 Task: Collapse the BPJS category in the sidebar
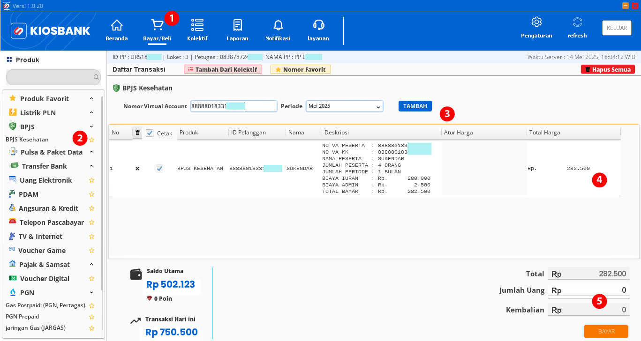pyautogui.click(x=91, y=126)
